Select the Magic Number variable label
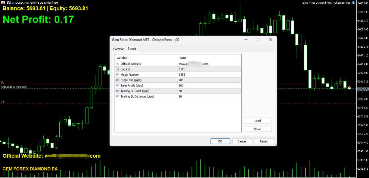The image size is (369, 178). pos(130,74)
